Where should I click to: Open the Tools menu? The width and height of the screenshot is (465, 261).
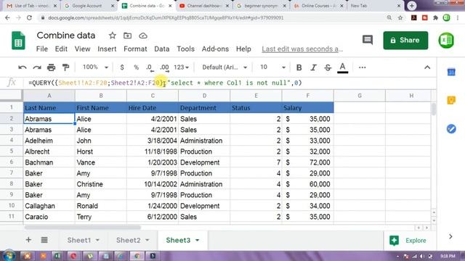pyautogui.click(x=186, y=49)
